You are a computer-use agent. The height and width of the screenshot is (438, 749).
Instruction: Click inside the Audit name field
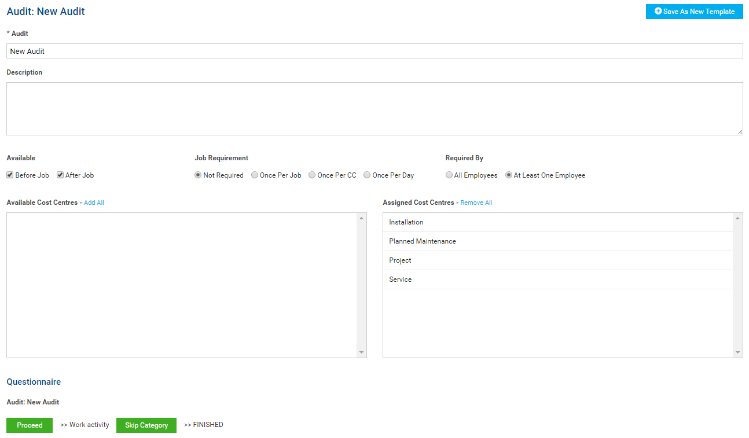point(374,51)
